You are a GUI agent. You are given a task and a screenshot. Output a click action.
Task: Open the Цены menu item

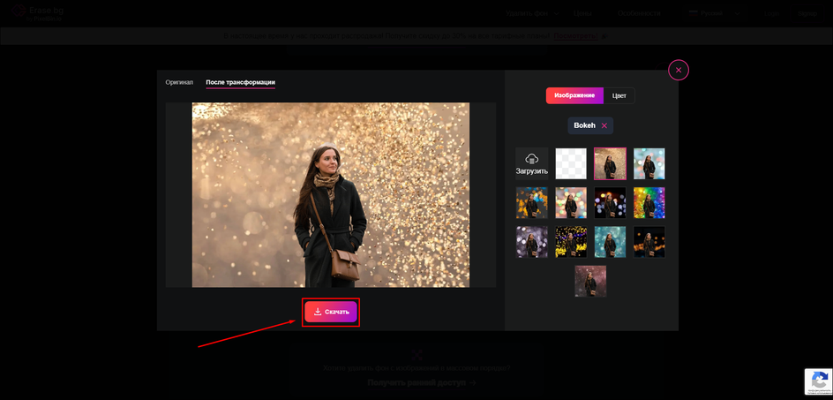click(582, 13)
